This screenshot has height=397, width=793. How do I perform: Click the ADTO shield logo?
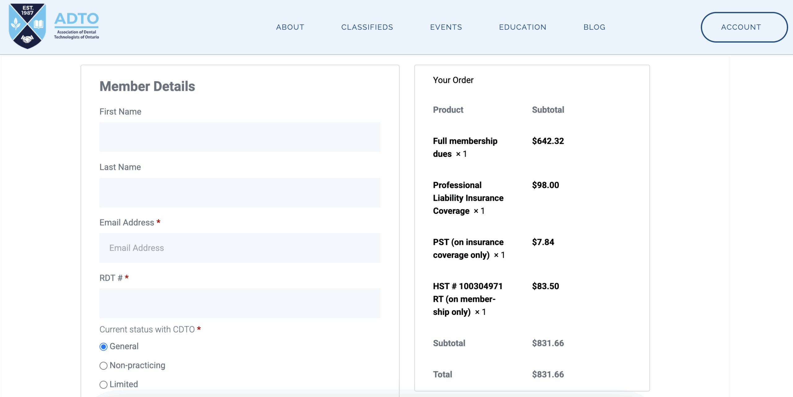[x=27, y=26]
